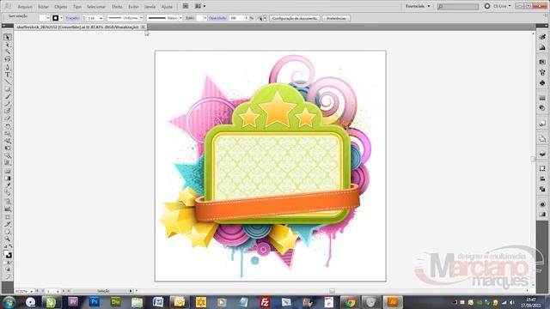Click the Traçado stroke link

(72, 18)
